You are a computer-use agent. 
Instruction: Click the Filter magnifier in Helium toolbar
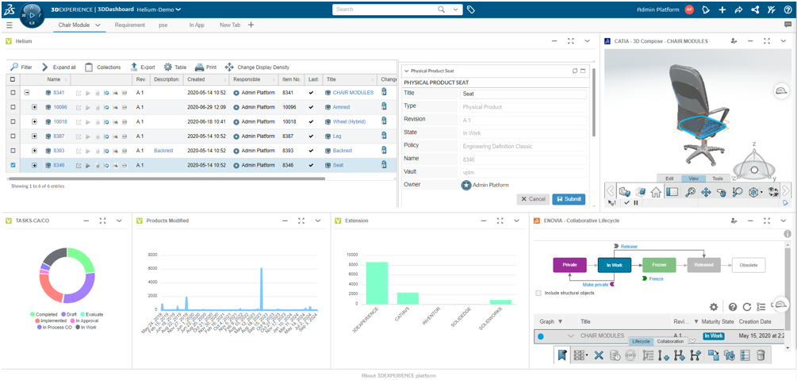14,67
